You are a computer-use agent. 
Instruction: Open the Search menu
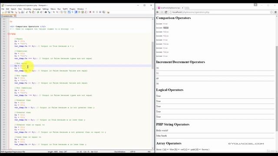click(13, 9)
